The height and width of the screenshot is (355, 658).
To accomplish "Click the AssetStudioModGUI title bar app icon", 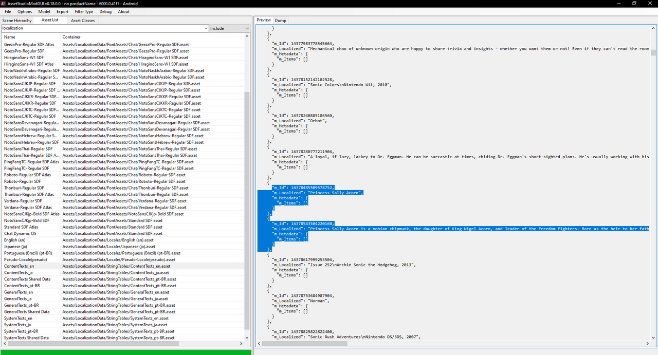I will [4, 3].
